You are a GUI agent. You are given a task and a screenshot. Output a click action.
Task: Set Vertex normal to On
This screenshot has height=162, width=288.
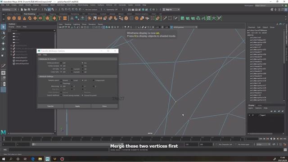click(82, 66)
